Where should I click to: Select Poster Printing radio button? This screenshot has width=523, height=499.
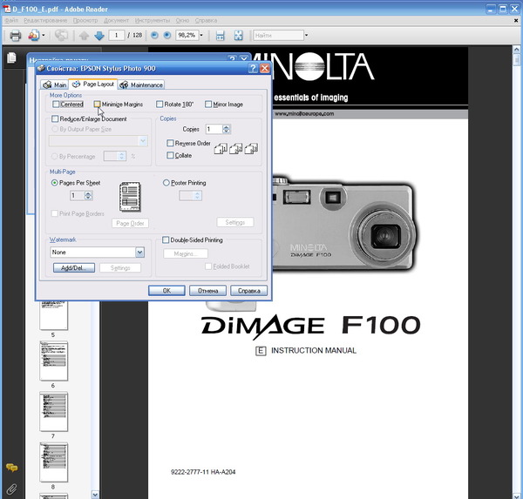click(166, 183)
